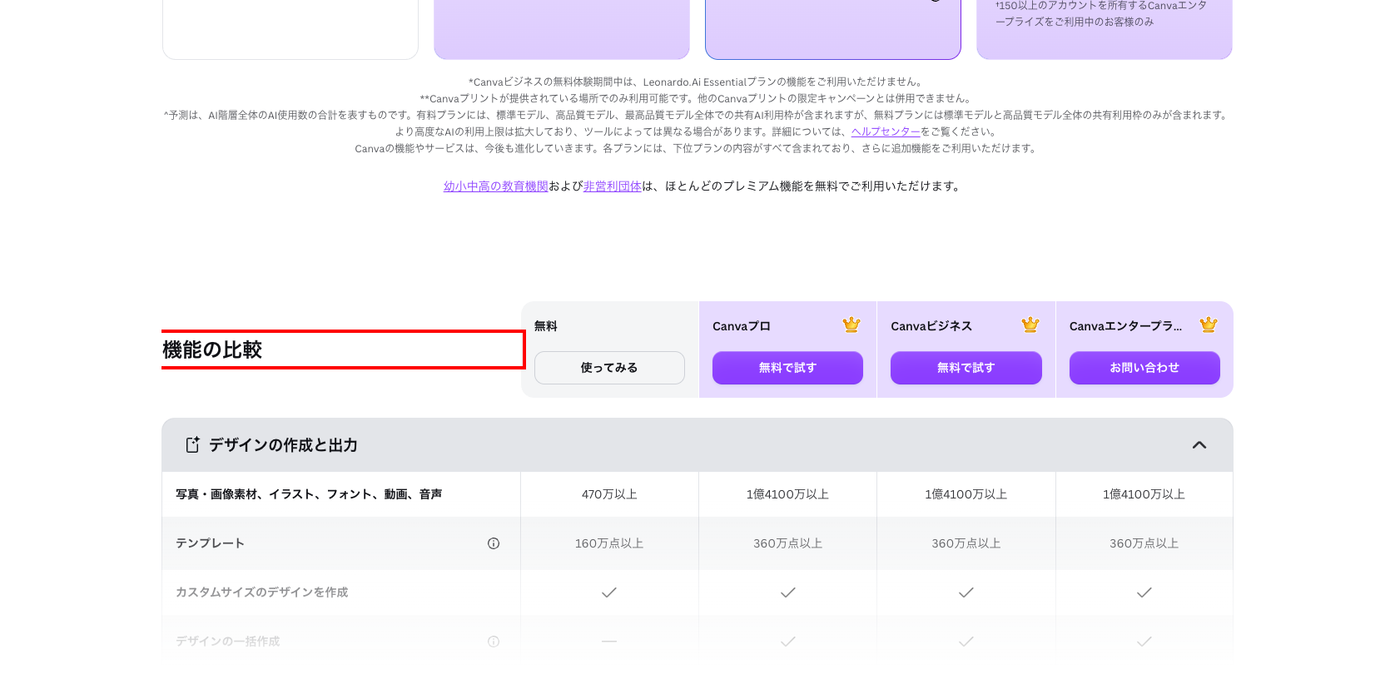Image resolution: width=1395 pixels, height=699 pixels.
Task: Click the 470万以上 cell in the free column
Action: pyautogui.click(x=609, y=494)
